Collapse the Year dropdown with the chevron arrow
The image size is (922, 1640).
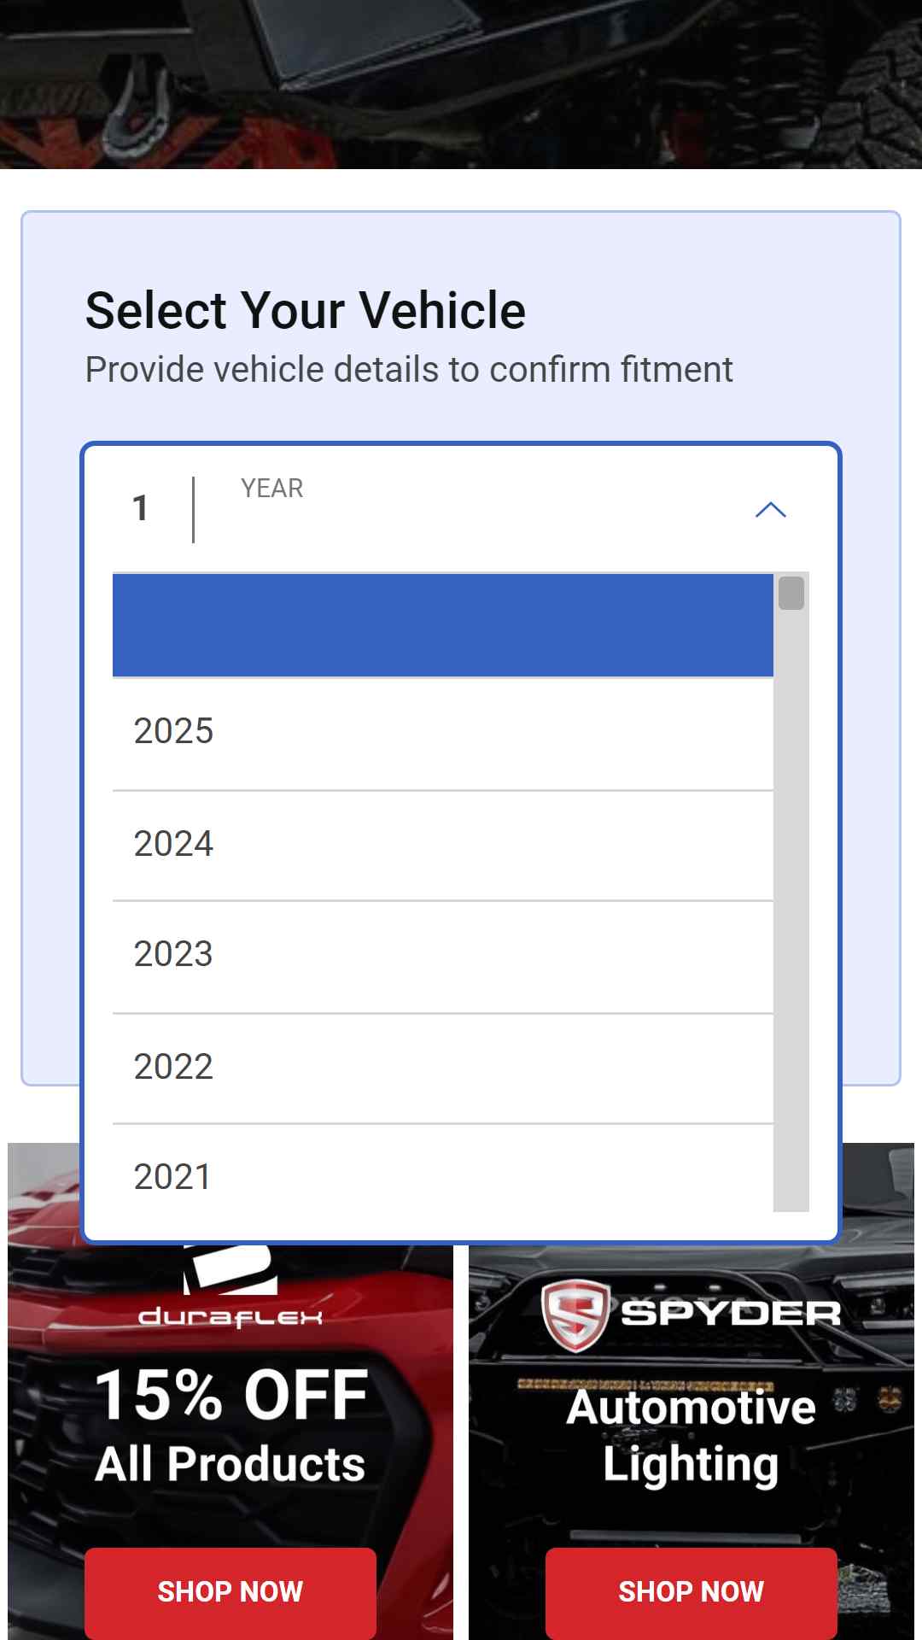pyautogui.click(x=770, y=510)
